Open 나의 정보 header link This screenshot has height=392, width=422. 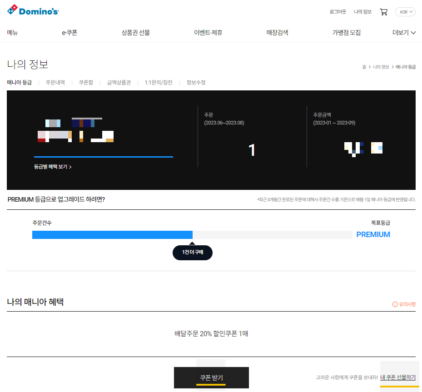click(362, 12)
